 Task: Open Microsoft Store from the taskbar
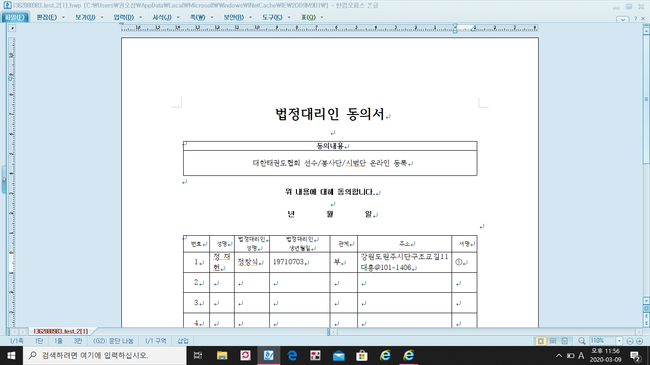click(362, 355)
